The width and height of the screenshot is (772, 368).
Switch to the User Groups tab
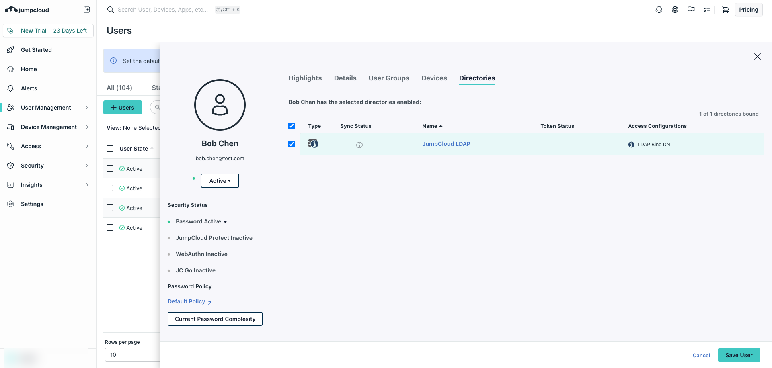388,78
